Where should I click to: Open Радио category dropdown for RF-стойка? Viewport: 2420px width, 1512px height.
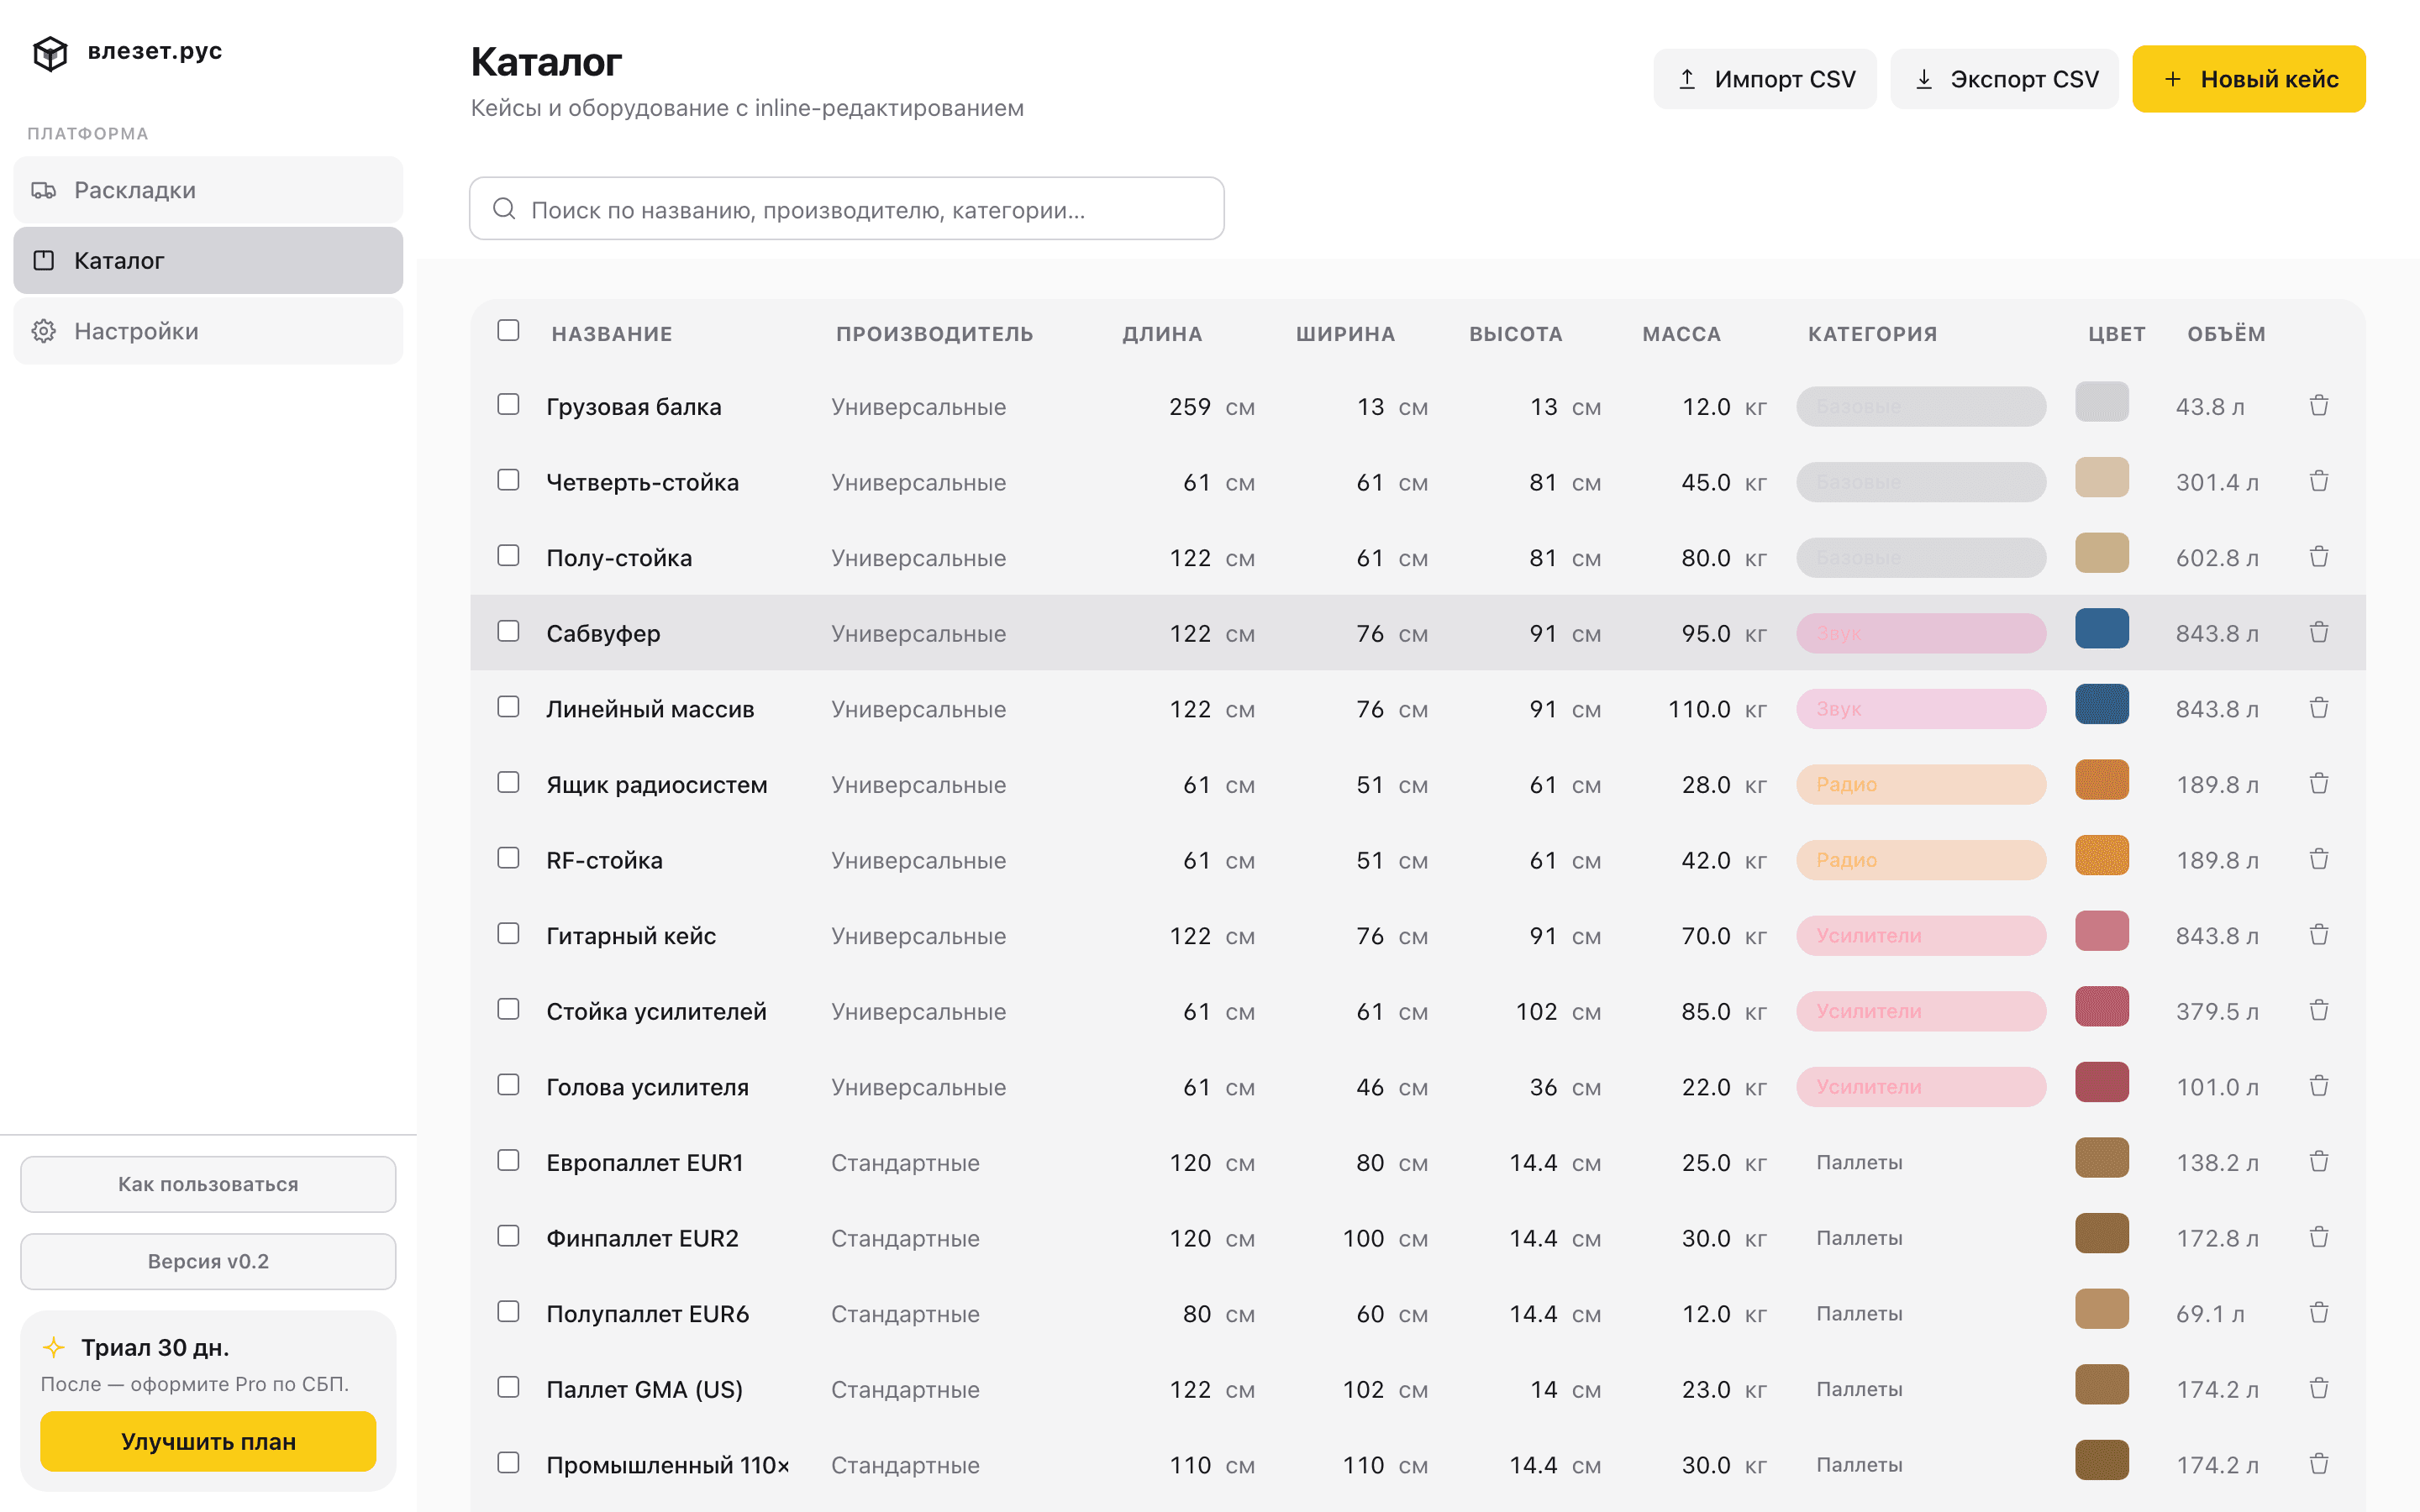(1921, 860)
